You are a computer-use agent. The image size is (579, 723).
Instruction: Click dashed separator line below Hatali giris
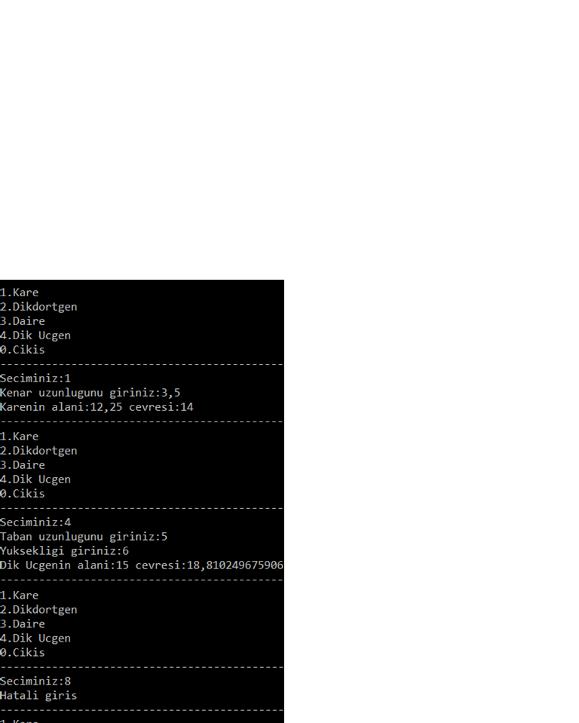tap(142, 710)
